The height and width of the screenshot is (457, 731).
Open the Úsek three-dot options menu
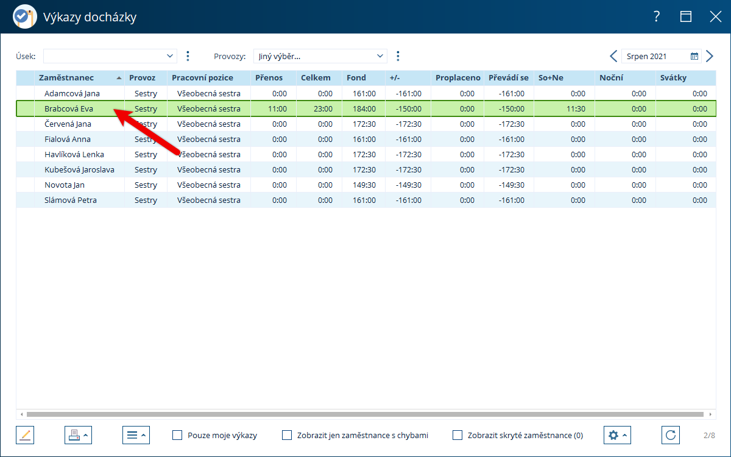click(x=188, y=56)
